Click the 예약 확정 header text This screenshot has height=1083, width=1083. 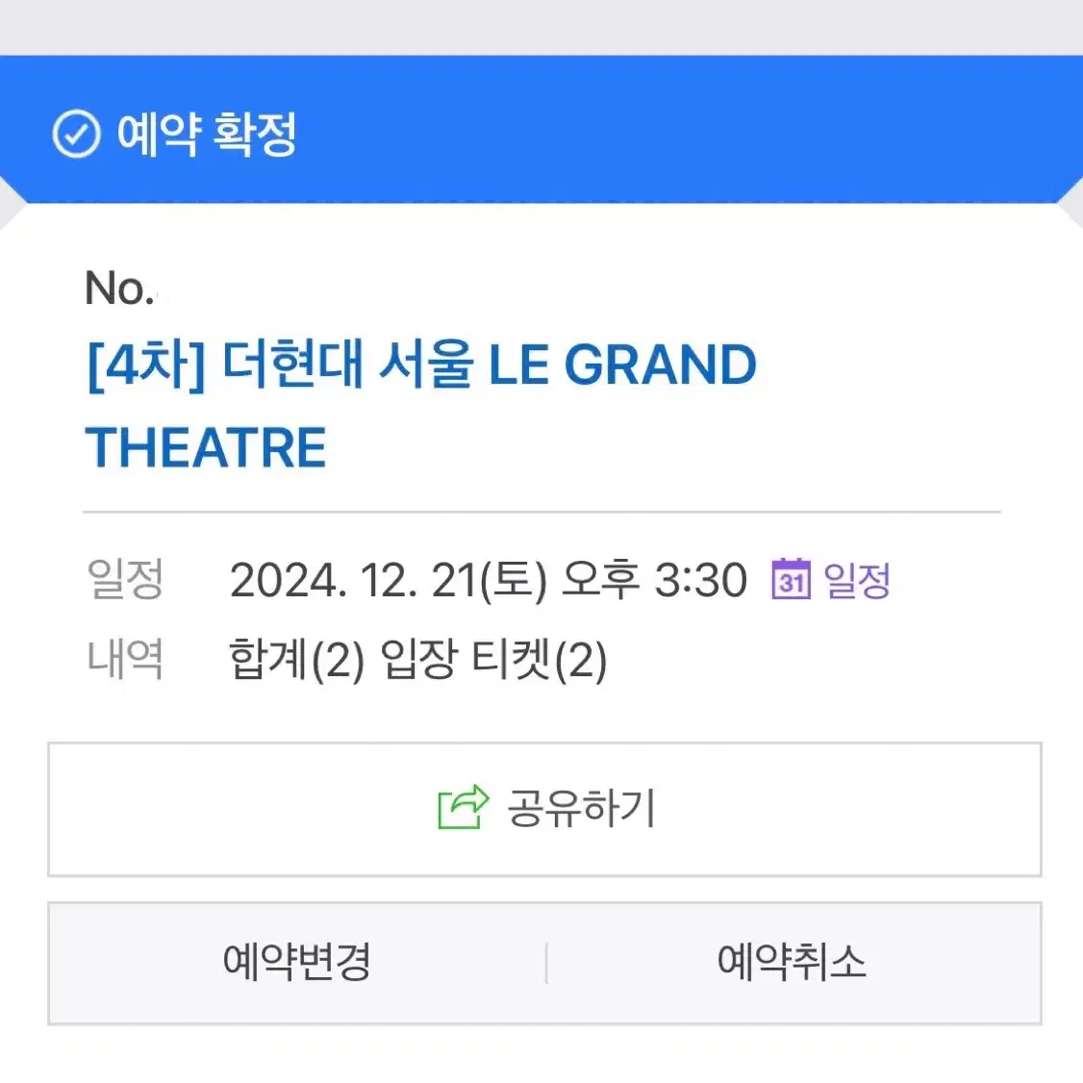pyautogui.click(x=207, y=134)
